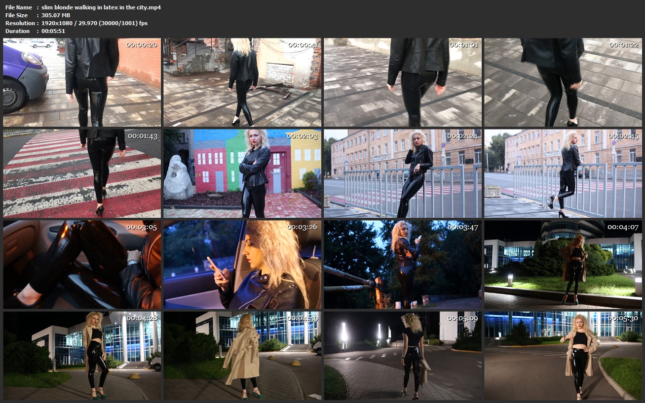Select the thumbnail at 00:02:03
Screen dimensions: 645x403
242,173
